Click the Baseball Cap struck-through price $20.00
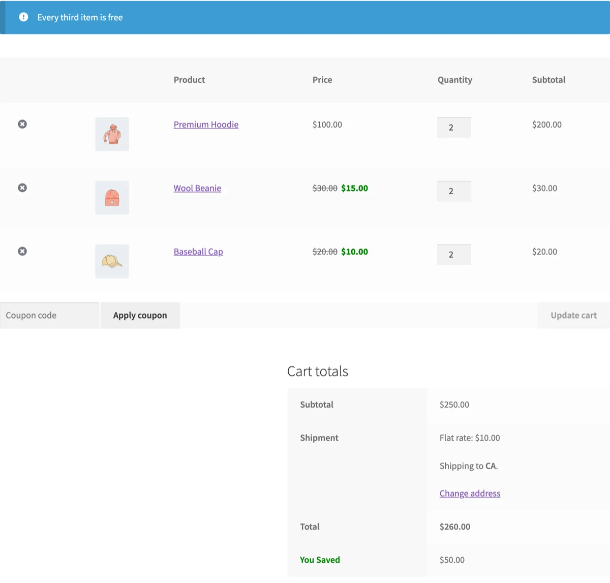Viewport: 610px width, 583px height. coord(325,252)
